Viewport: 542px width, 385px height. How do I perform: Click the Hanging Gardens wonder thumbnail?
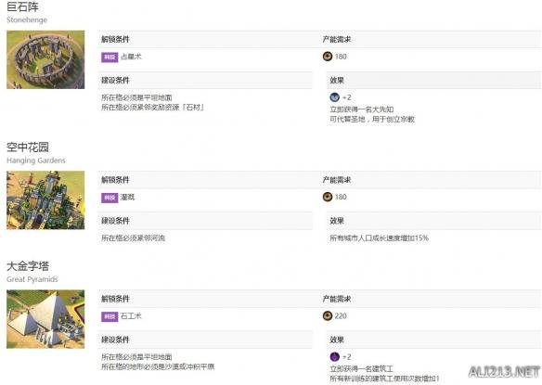[45, 200]
